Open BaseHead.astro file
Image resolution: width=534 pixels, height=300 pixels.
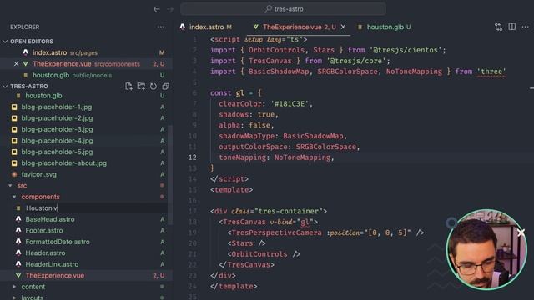(x=84, y=219)
